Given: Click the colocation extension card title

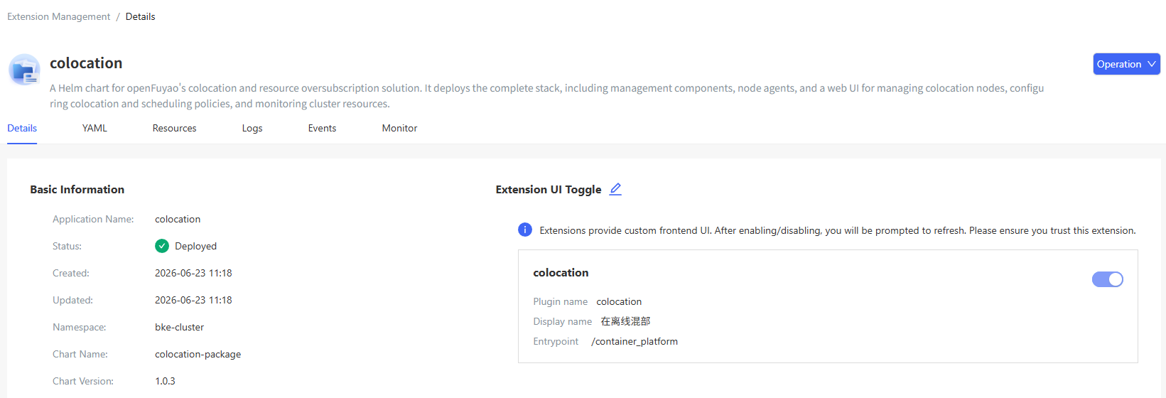Looking at the screenshot, I should (x=561, y=272).
